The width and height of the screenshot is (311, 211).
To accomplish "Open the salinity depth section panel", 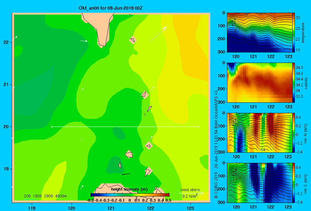I will 259,83.
